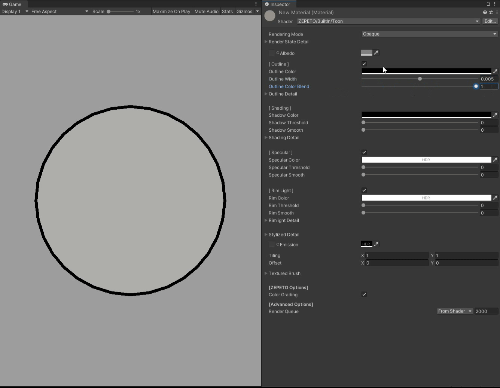Click the Edit shader button
The image size is (500, 388).
[x=490, y=21]
